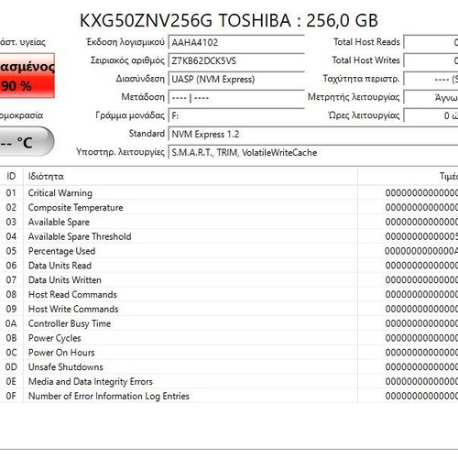This screenshot has height=458, width=458.
Task: Click the Ώρες λειτουργίας label
Action: [364, 115]
